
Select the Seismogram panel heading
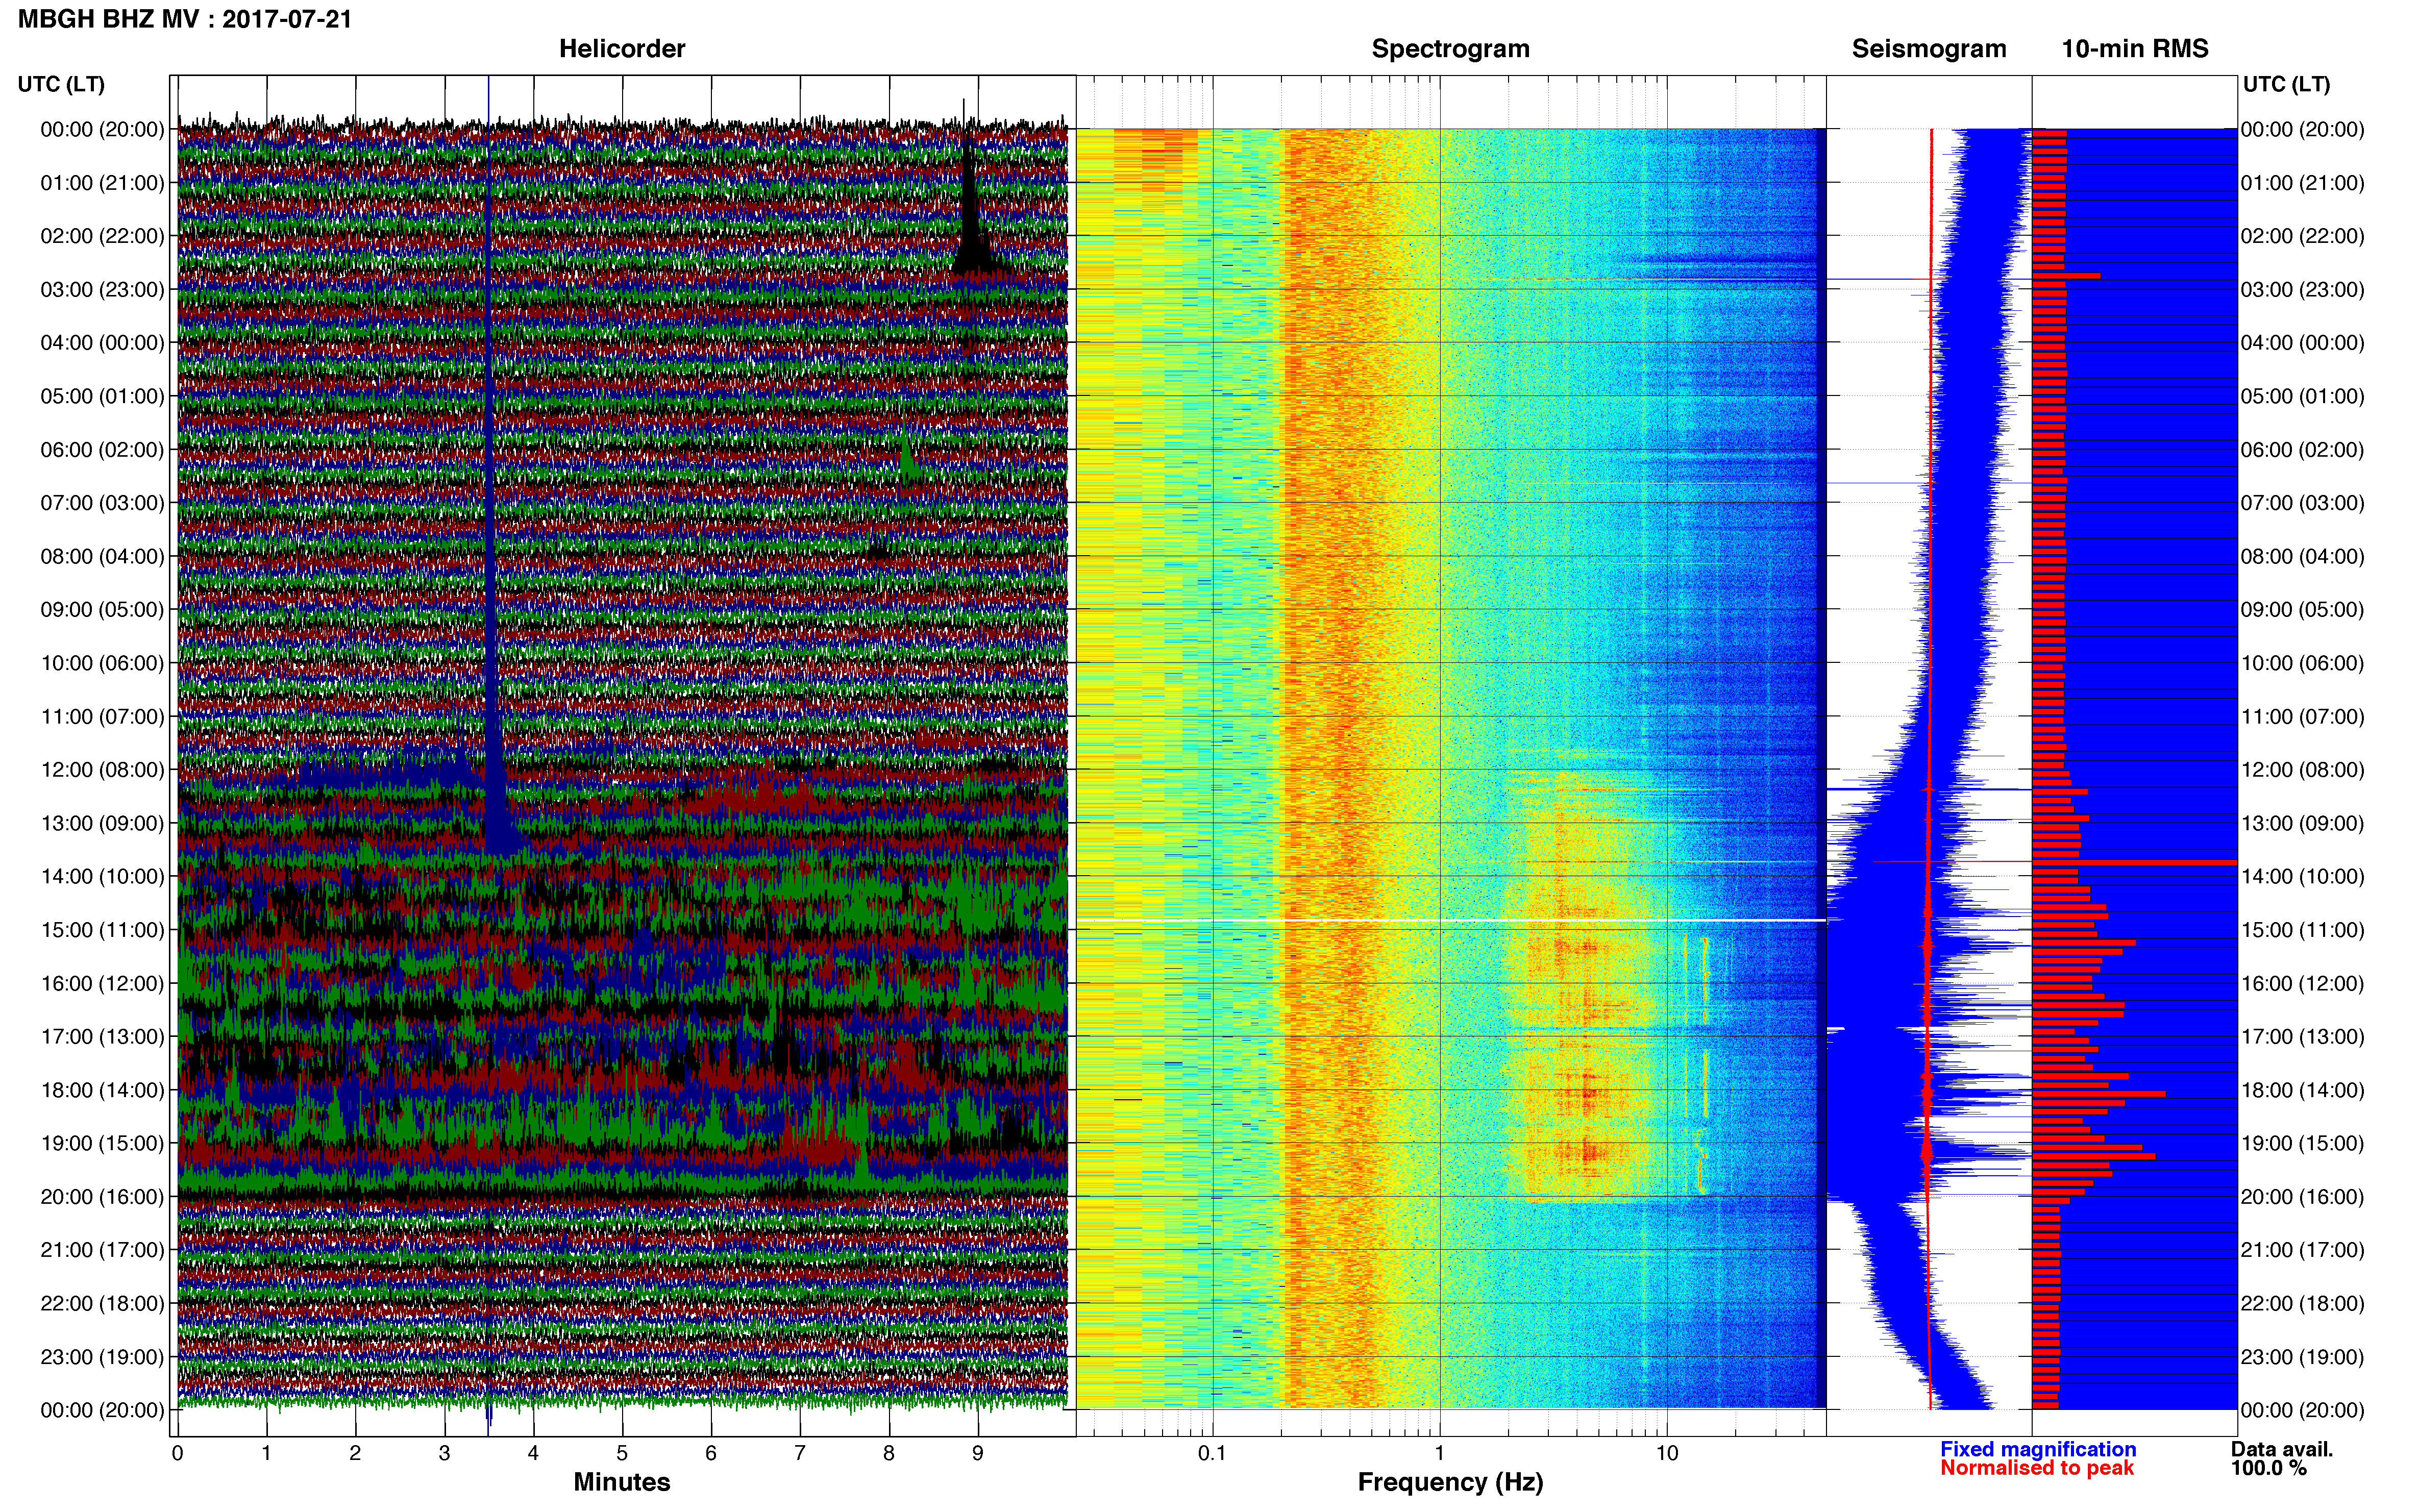coord(1929,49)
